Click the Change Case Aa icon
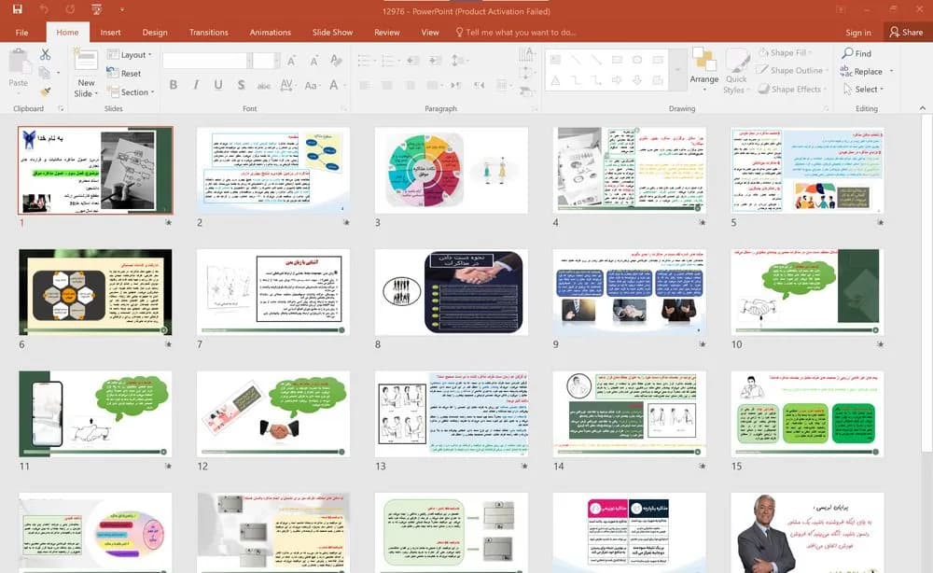 tap(311, 86)
